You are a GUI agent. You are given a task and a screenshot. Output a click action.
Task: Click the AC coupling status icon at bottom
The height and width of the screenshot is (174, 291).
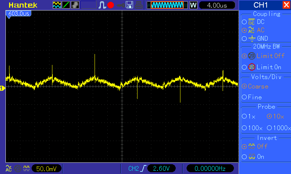(9, 168)
